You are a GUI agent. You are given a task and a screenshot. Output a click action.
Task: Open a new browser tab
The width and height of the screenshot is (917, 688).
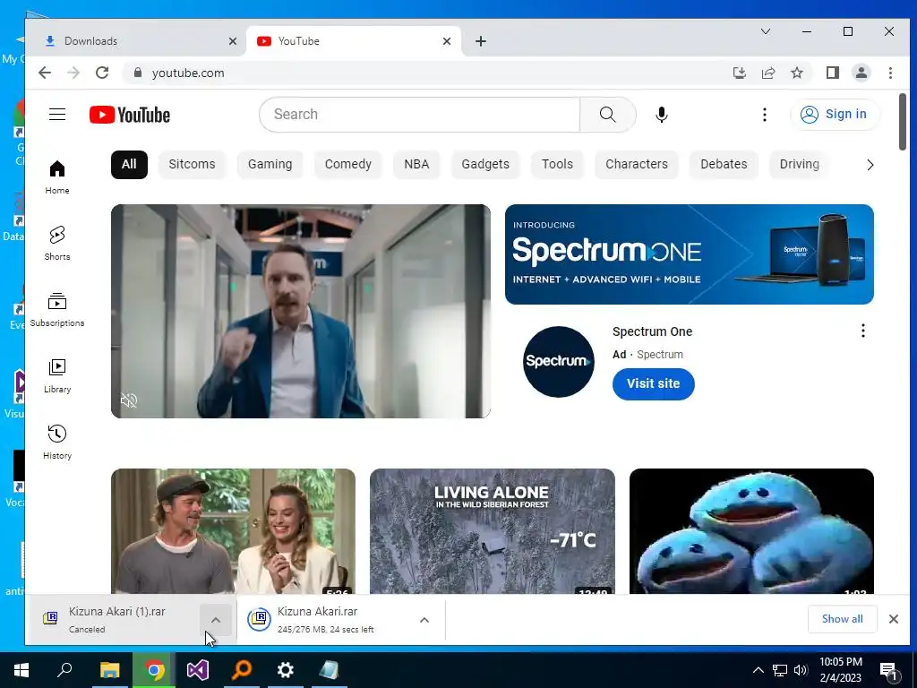[x=481, y=41]
